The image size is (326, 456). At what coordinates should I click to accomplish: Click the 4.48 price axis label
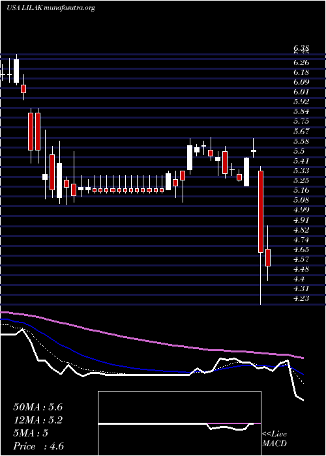(x=301, y=270)
